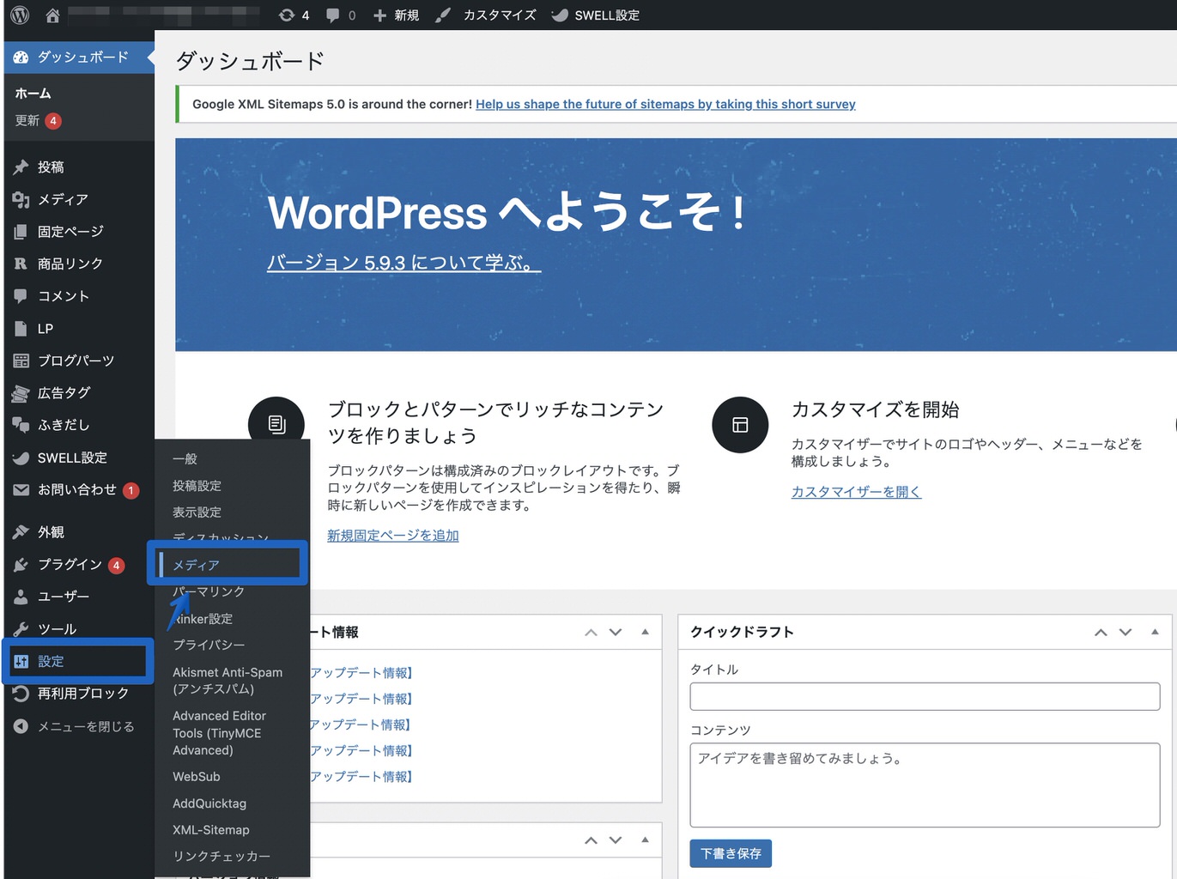Viewport: 1177px width, 879px height.
Task: Click 新規固定ページを追加 link
Action: [393, 536]
